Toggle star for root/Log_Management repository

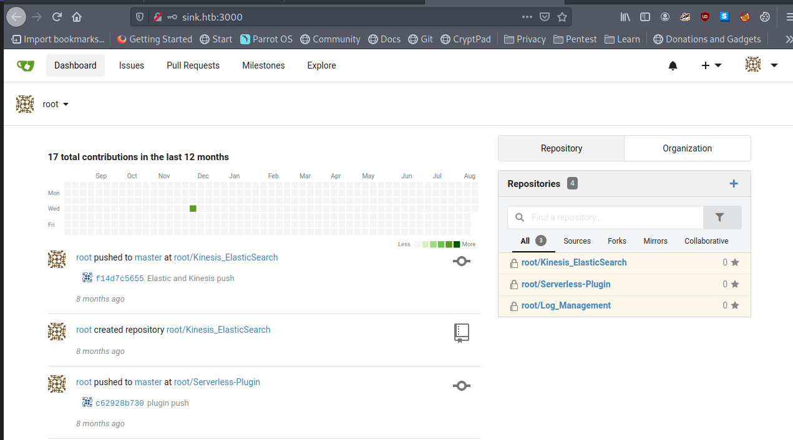click(734, 305)
